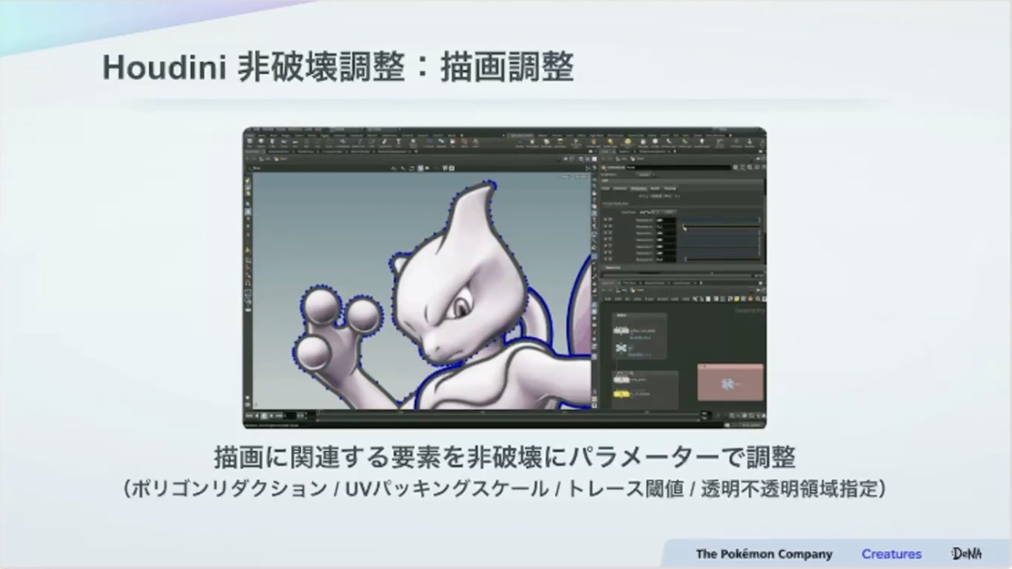Click the current frame field in the playbar
This screenshot has width=1012, height=569.
289,416
